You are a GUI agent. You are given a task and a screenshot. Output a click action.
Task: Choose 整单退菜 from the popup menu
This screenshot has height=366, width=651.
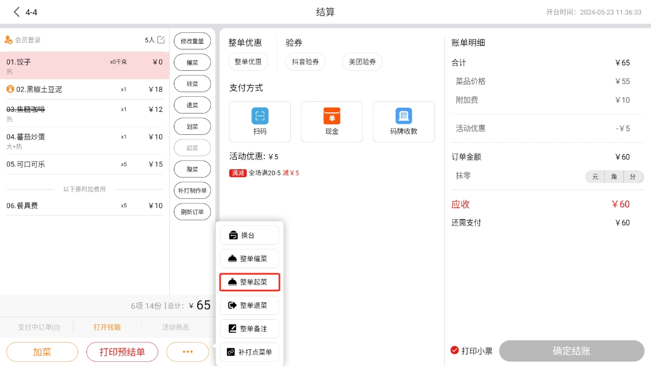click(x=249, y=306)
